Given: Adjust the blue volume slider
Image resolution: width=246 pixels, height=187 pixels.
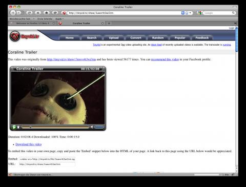Looking at the screenshot, I should pyautogui.click(x=99, y=127).
